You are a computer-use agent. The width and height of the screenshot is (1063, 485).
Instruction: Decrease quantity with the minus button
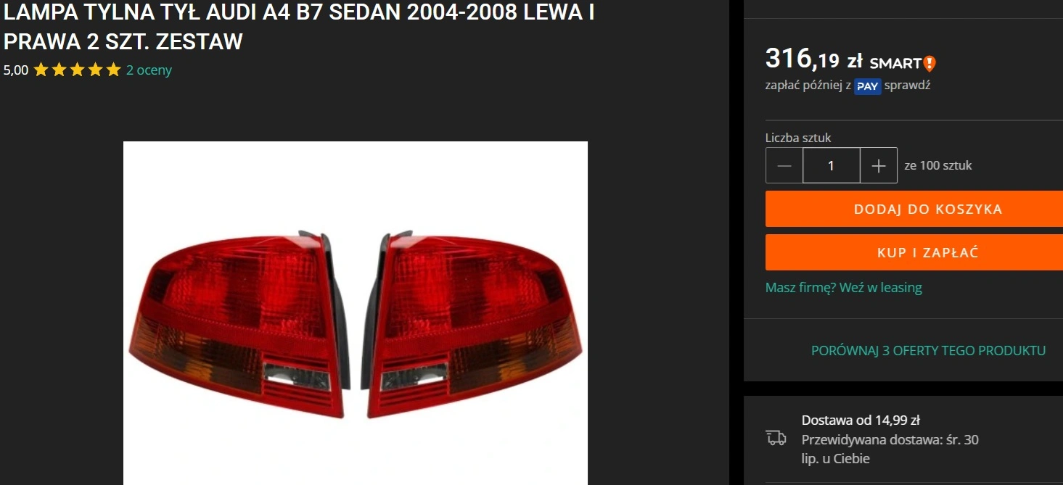(784, 165)
